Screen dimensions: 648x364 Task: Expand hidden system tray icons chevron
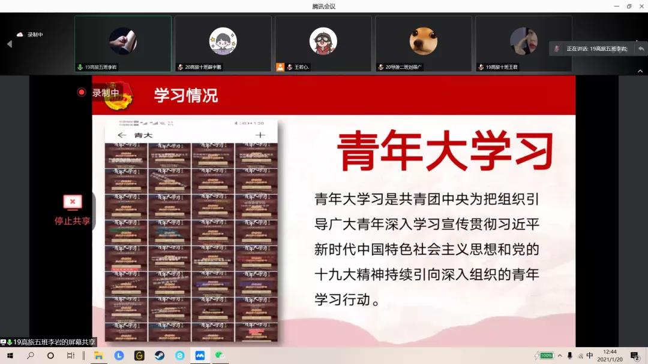click(x=560, y=356)
